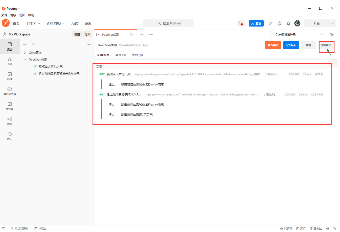Expand the Core商城 collection
Viewport: 340px width, 232px height.
(25, 53)
